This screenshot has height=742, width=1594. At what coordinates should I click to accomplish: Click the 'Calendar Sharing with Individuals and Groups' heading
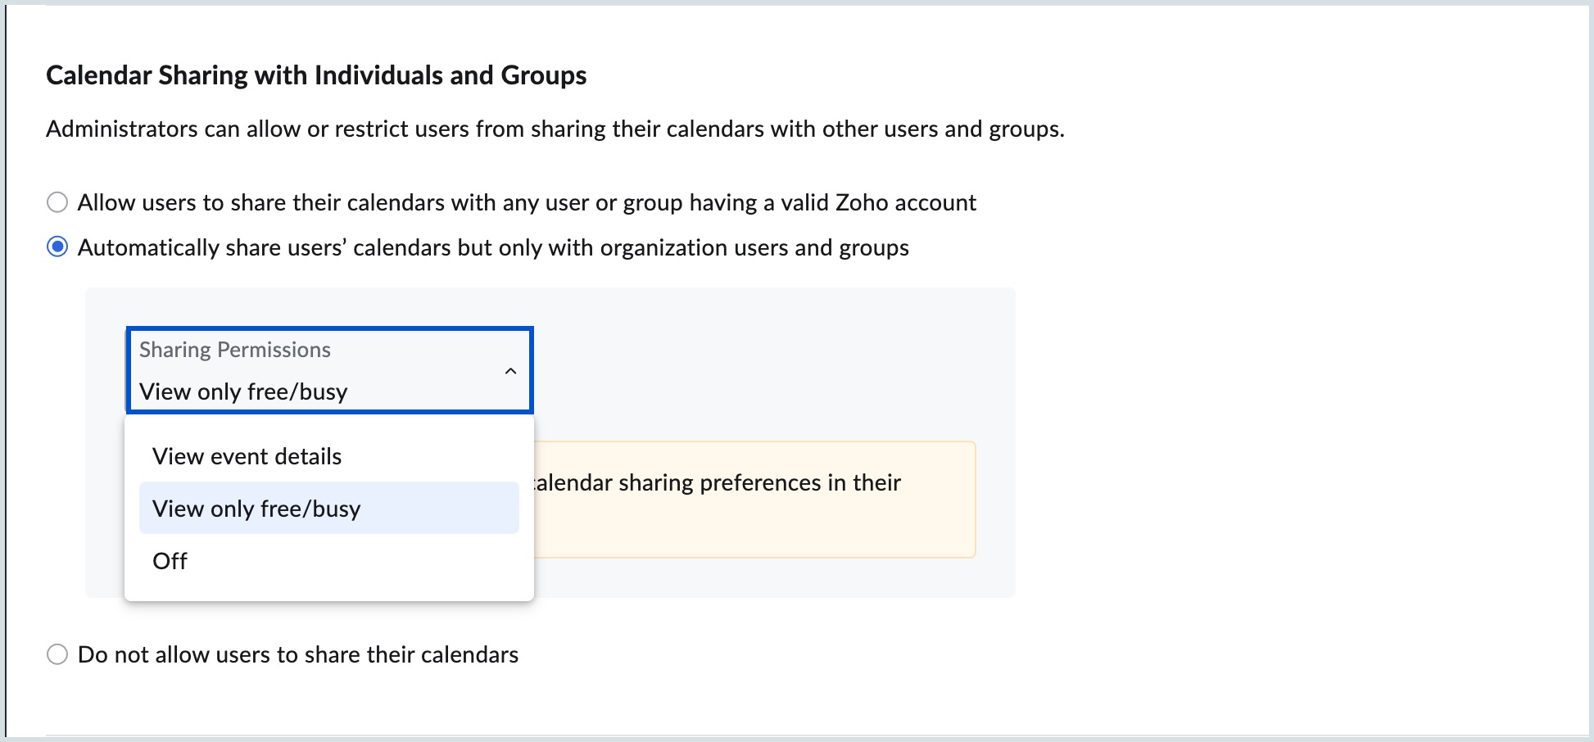(x=317, y=75)
